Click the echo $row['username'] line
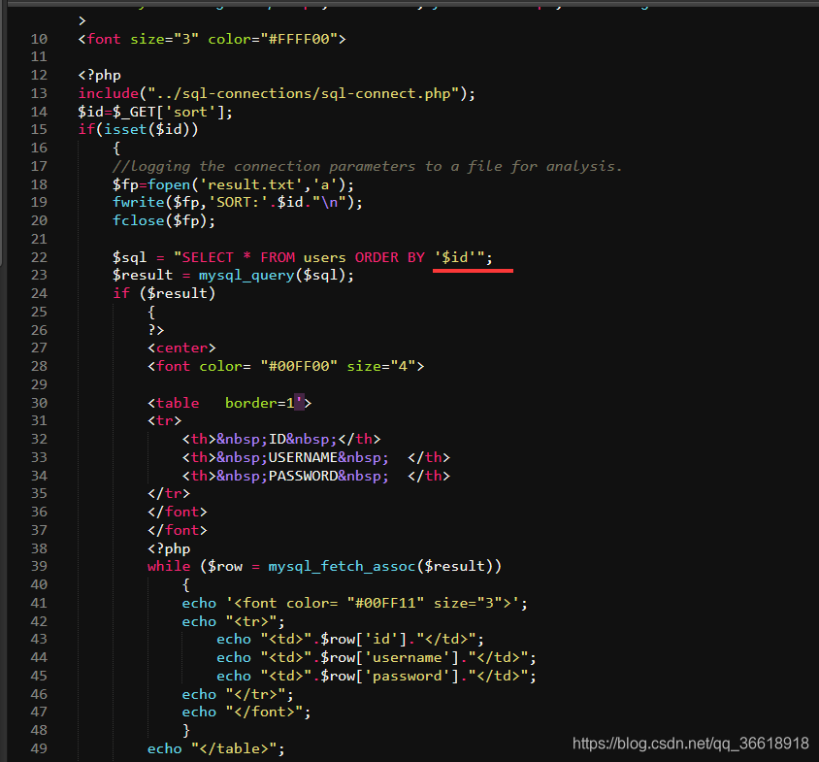This screenshot has width=819, height=762. (x=377, y=657)
